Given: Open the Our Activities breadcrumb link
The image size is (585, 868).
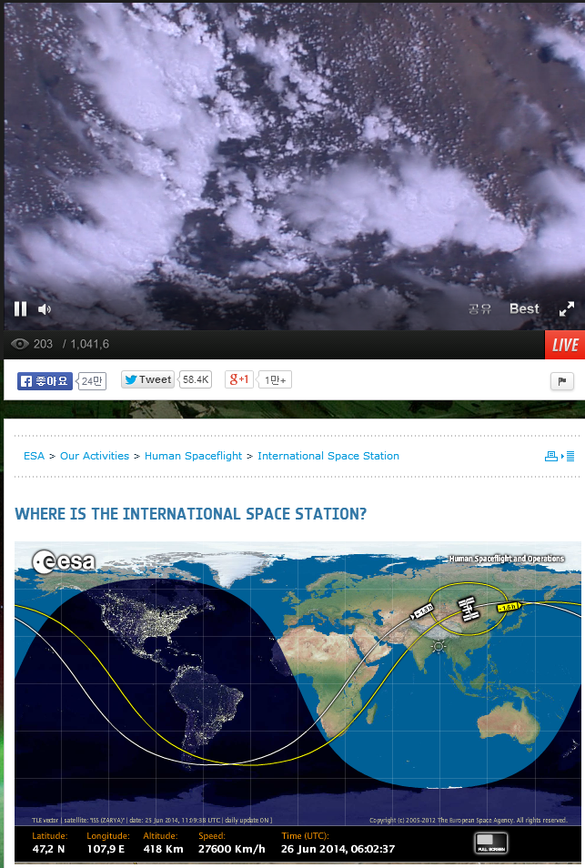Looking at the screenshot, I should [95, 456].
